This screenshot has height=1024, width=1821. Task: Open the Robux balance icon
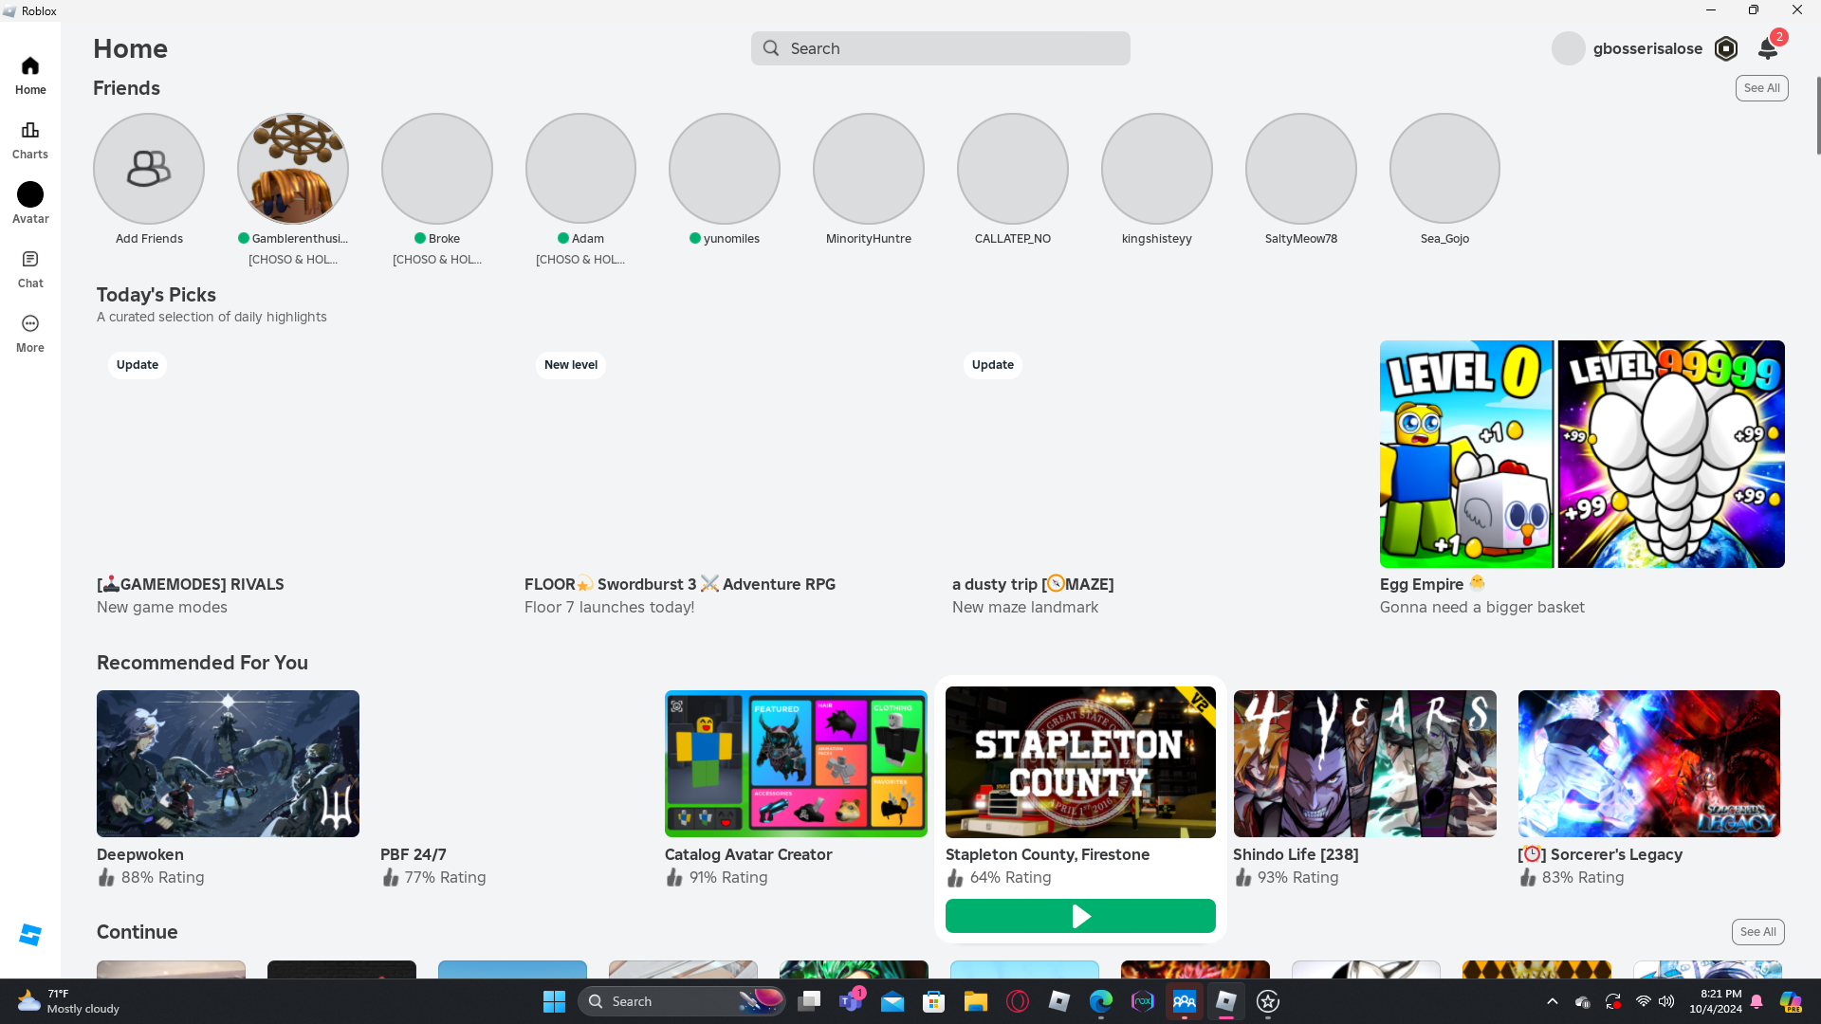[1726, 48]
